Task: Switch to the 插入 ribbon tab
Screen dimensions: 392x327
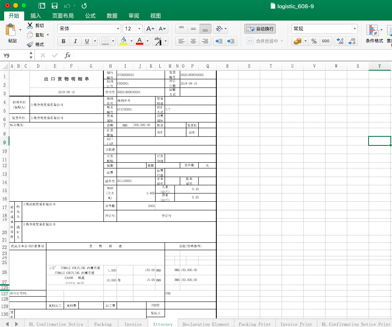Action: point(36,16)
